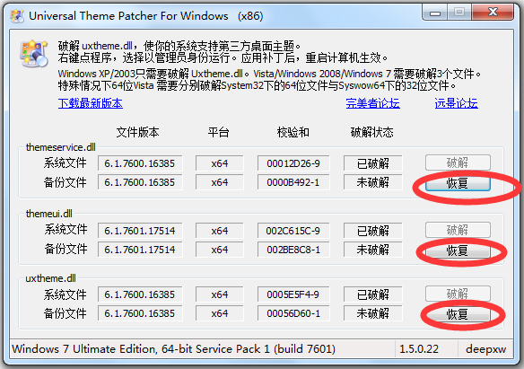Screen dimensions: 524x369
Task: Click the themeservice.dll group label
Action: coord(61,147)
